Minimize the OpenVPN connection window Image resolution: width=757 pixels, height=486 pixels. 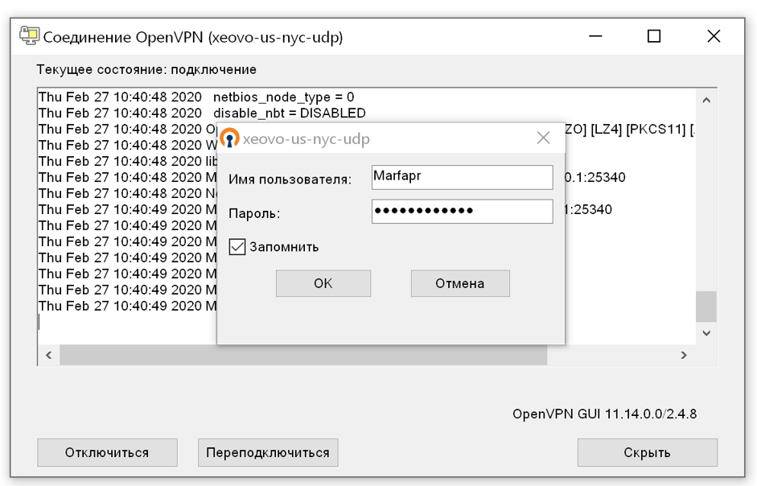pos(595,36)
